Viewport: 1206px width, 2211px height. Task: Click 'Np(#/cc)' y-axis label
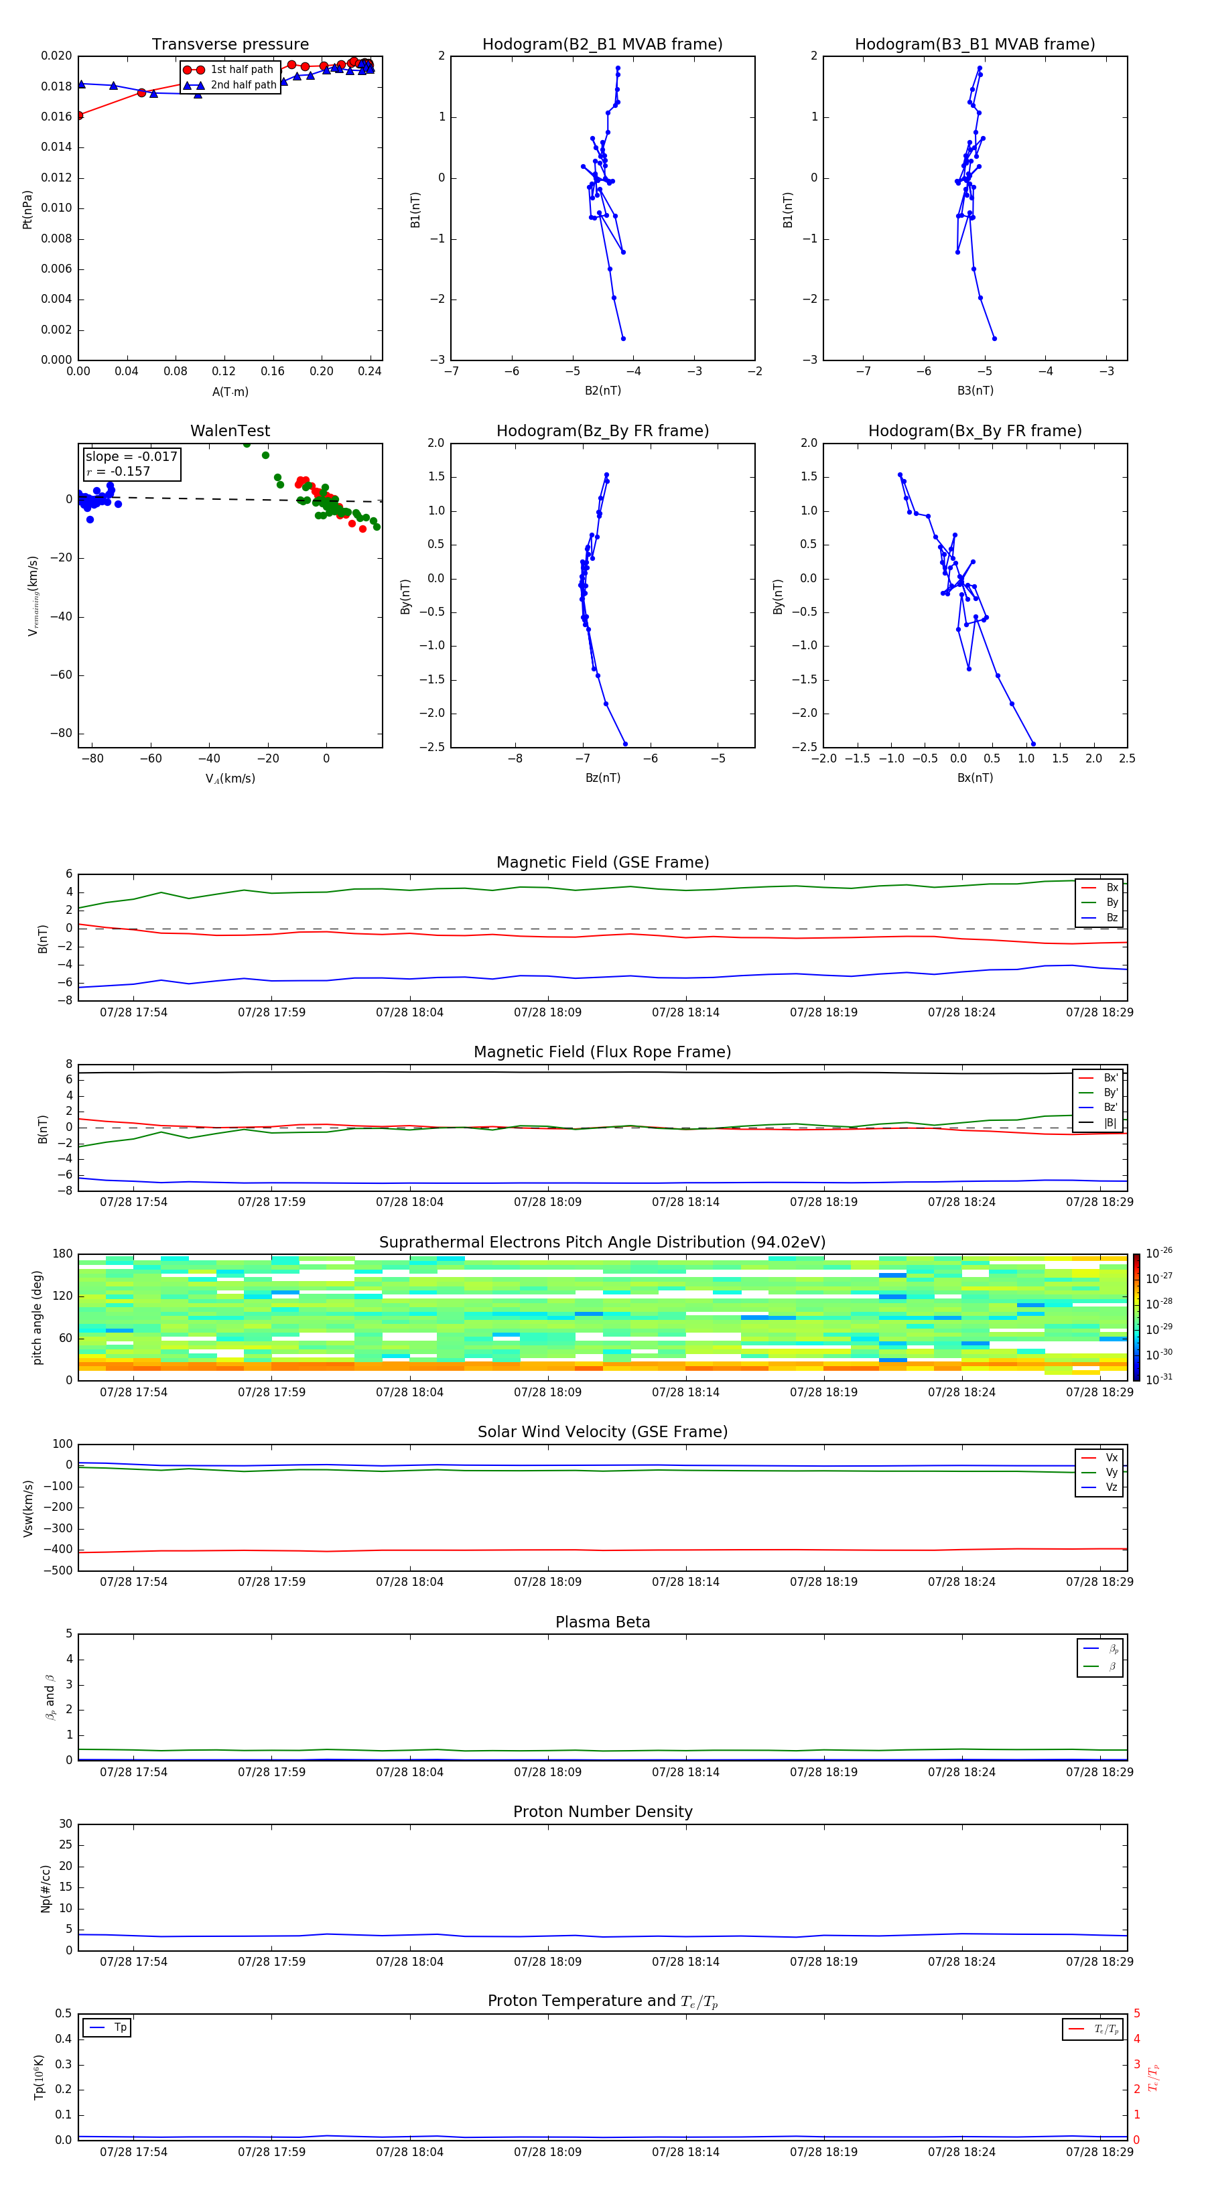(x=46, y=1888)
